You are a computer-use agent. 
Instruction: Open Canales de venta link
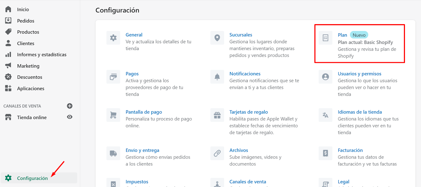coord(248,182)
